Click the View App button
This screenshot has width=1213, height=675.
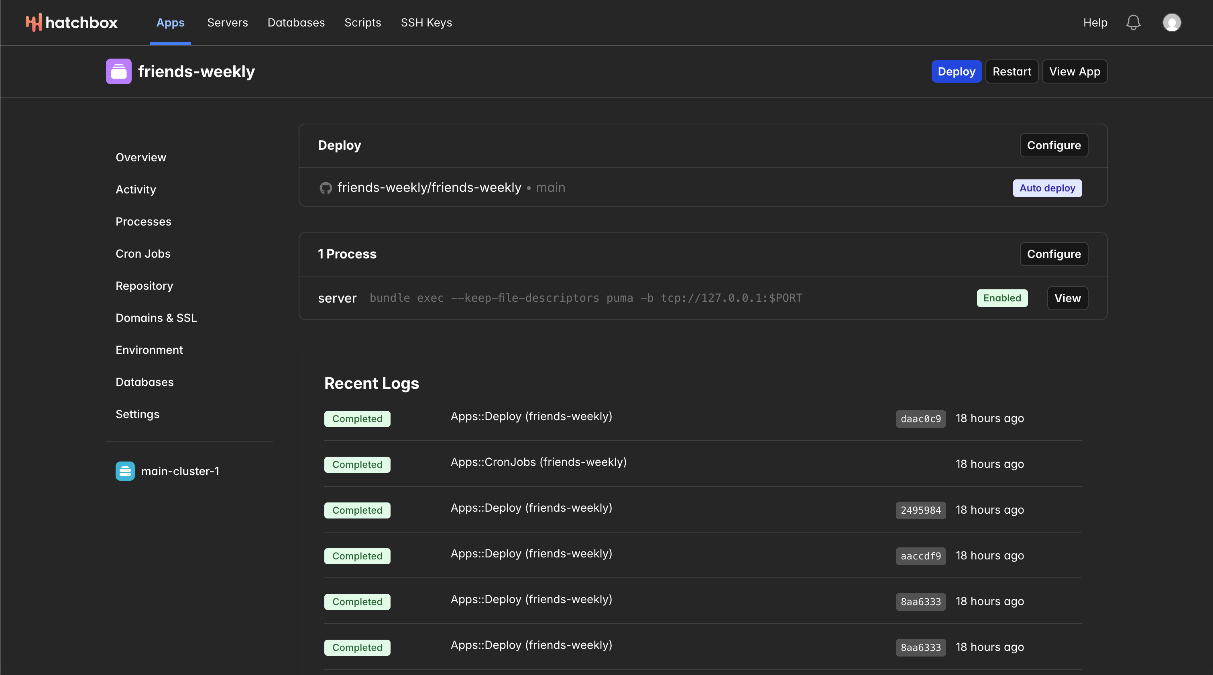1074,71
